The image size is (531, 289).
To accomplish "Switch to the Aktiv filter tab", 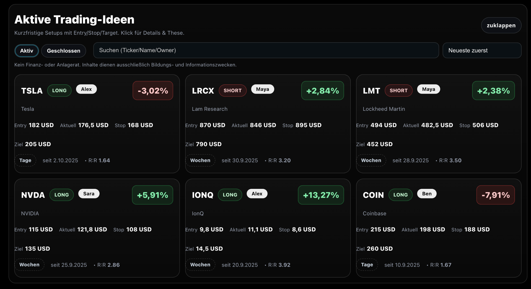I will point(27,51).
